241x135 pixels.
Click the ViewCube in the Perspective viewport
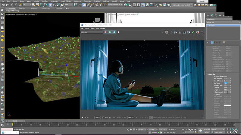click(97, 20)
